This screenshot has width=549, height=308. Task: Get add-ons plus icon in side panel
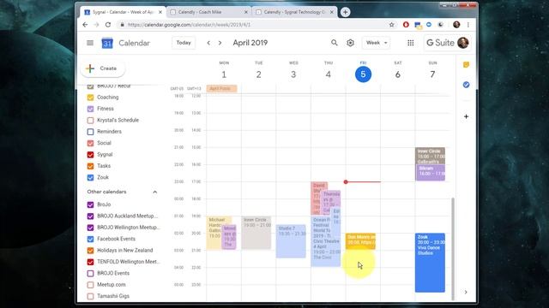click(466, 116)
